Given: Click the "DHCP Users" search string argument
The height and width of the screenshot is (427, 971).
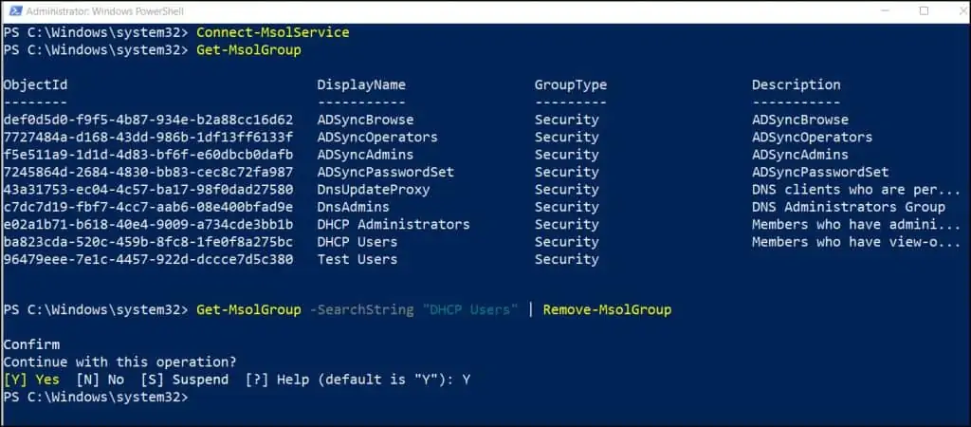Looking at the screenshot, I should 470,309.
